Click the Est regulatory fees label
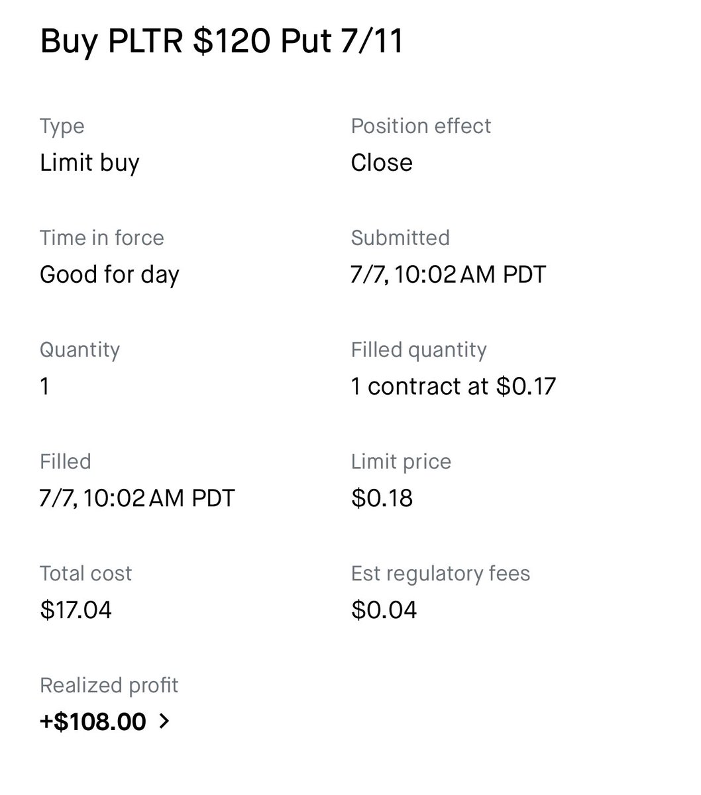This screenshot has width=701, height=795. (441, 573)
